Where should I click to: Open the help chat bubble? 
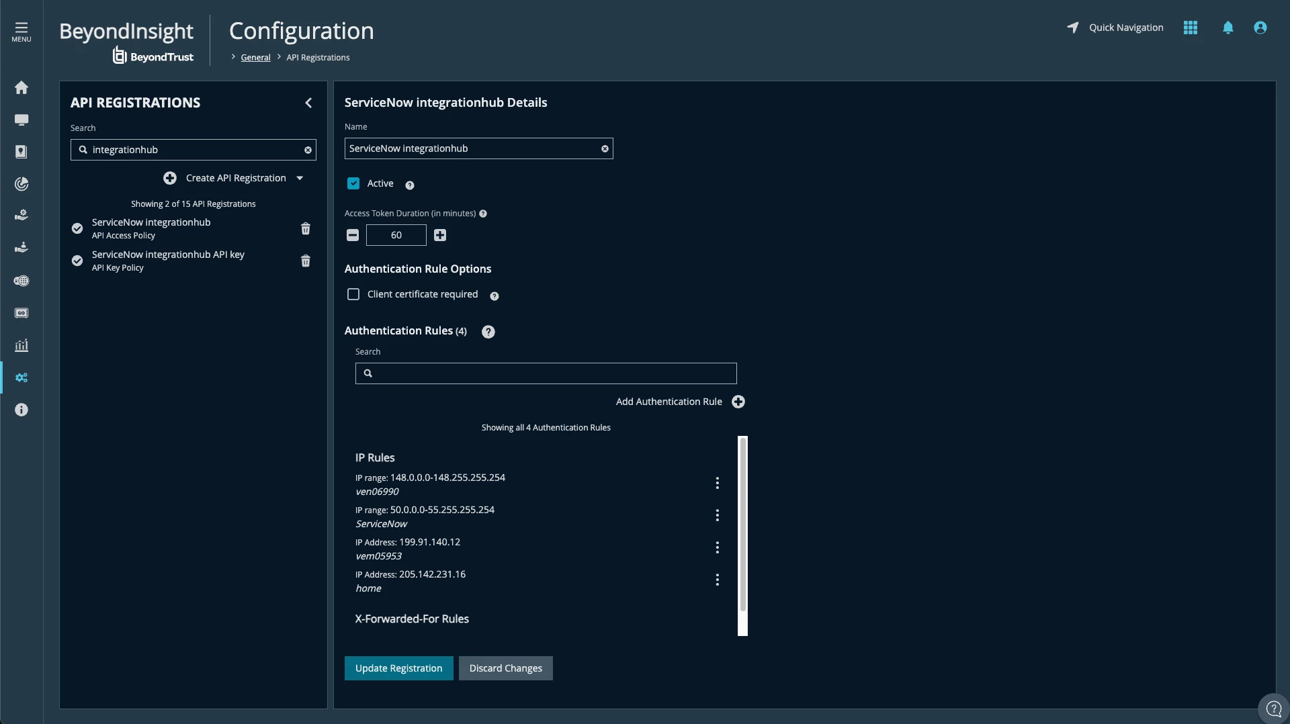(x=1274, y=709)
